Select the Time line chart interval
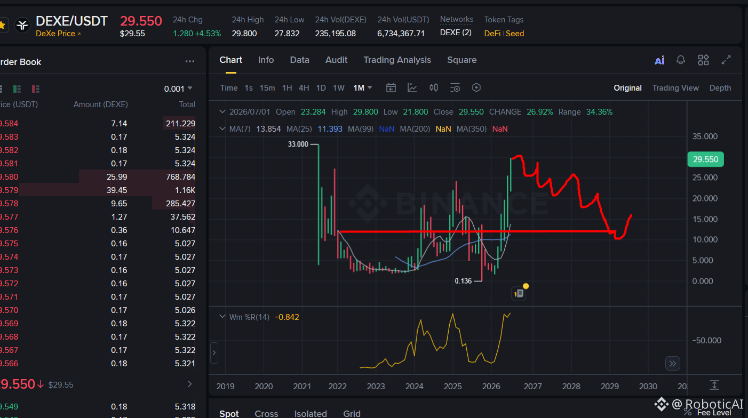The width and height of the screenshot is (748, 418). [x=229, y=88]
